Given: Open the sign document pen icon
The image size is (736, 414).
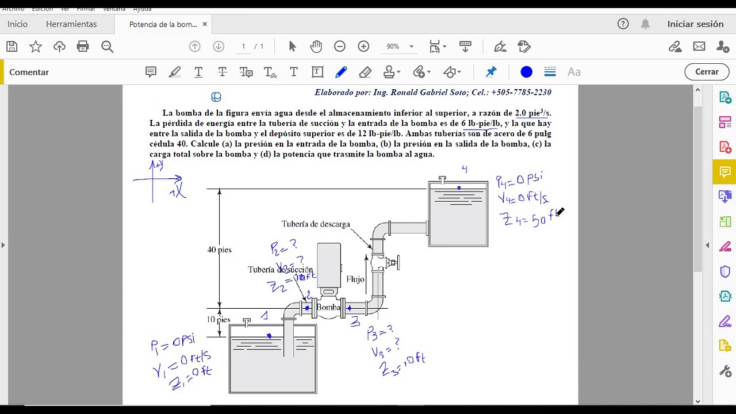Looking at the screenshot, I should click(500, 47).
